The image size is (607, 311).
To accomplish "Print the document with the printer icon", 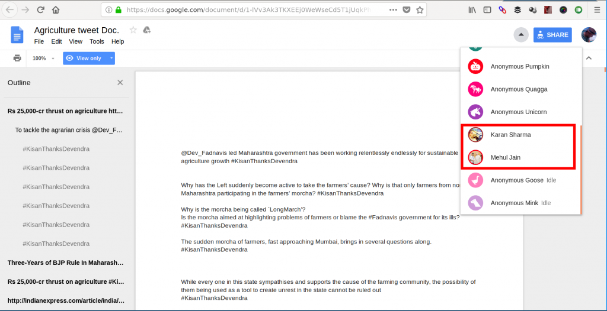I will point(17,59).
